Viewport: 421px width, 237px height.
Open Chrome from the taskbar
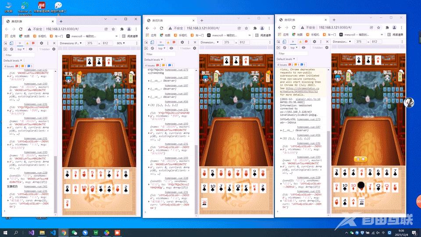point(64,233)
